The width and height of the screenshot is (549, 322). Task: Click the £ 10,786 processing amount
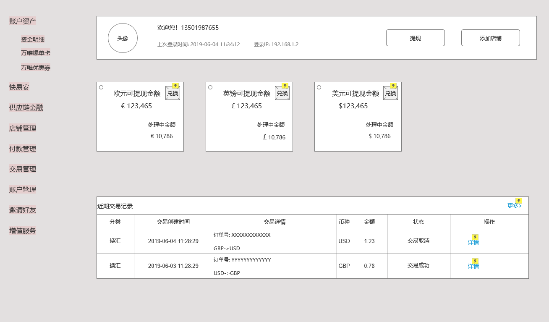[x=274, y=137]
